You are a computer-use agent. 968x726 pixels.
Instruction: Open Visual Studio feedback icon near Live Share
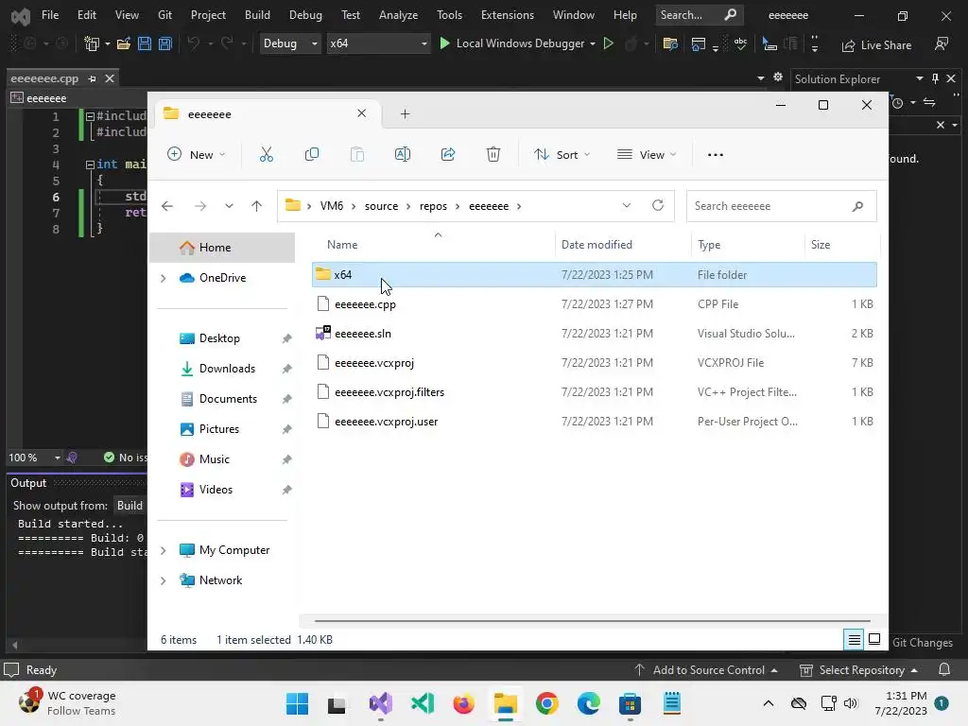coord(942,43)
